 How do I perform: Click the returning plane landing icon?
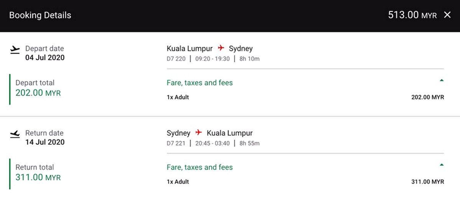tap(15, 134)
